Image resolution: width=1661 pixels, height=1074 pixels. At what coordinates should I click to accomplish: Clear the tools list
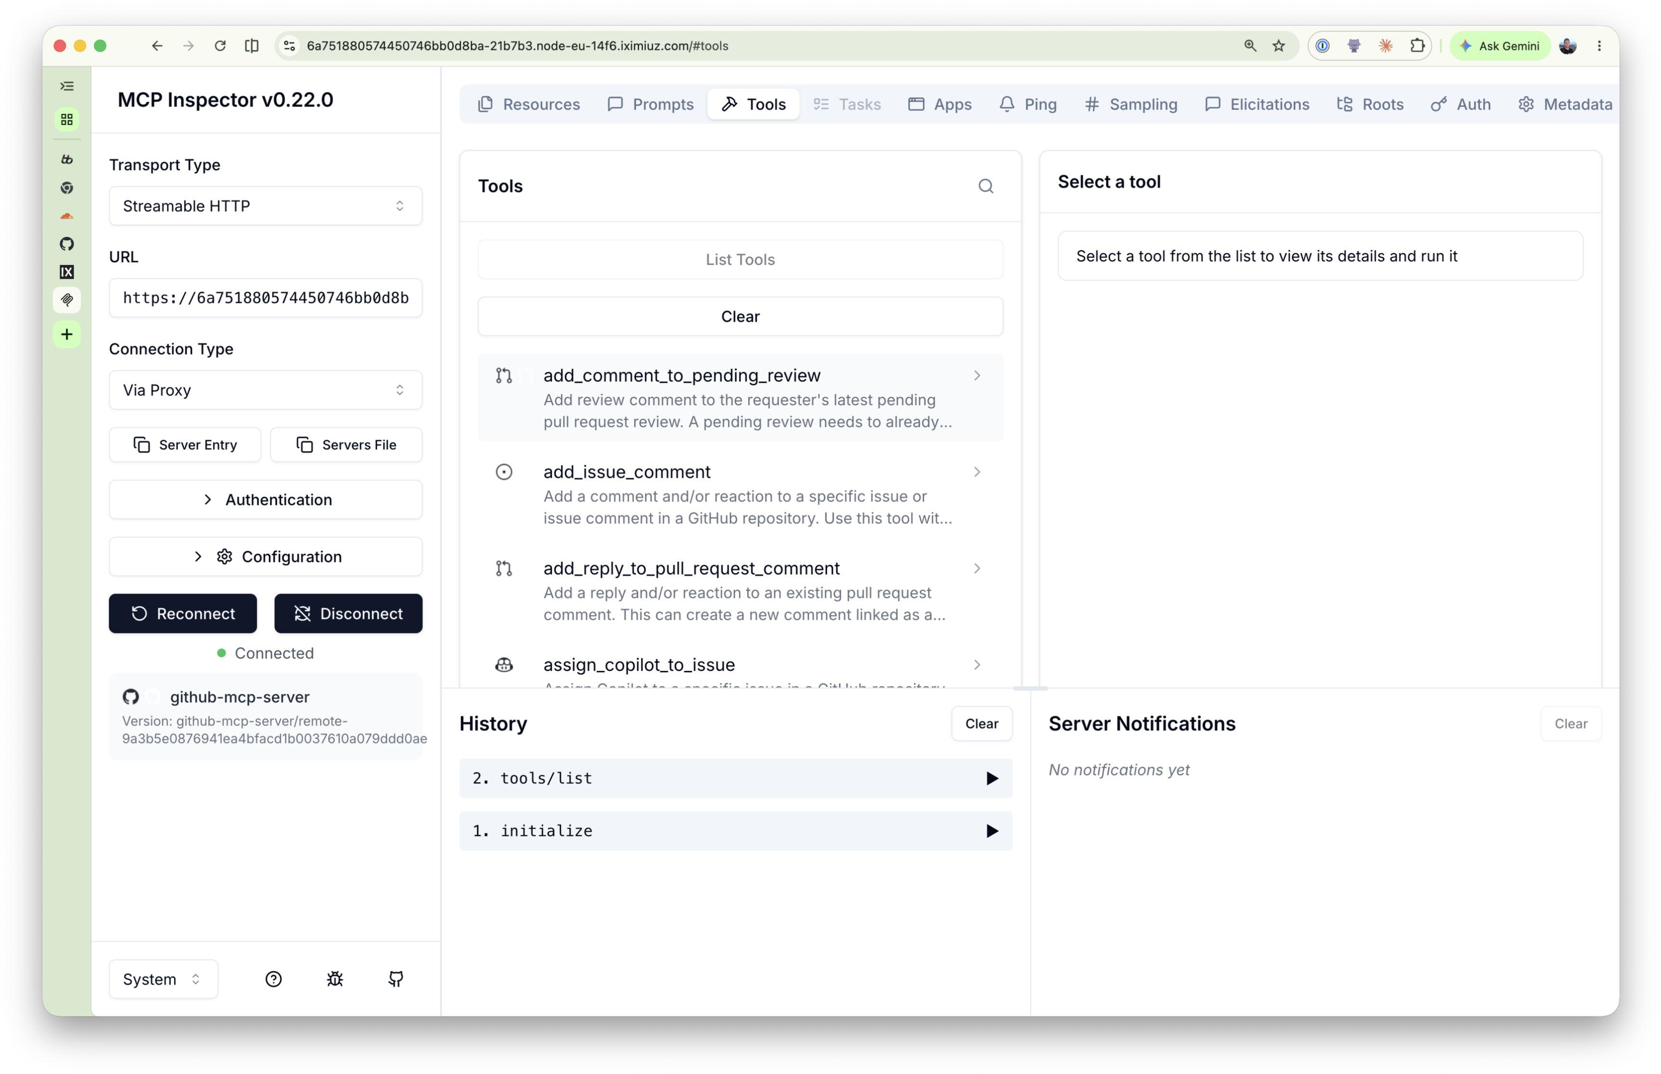pos(740,316)
